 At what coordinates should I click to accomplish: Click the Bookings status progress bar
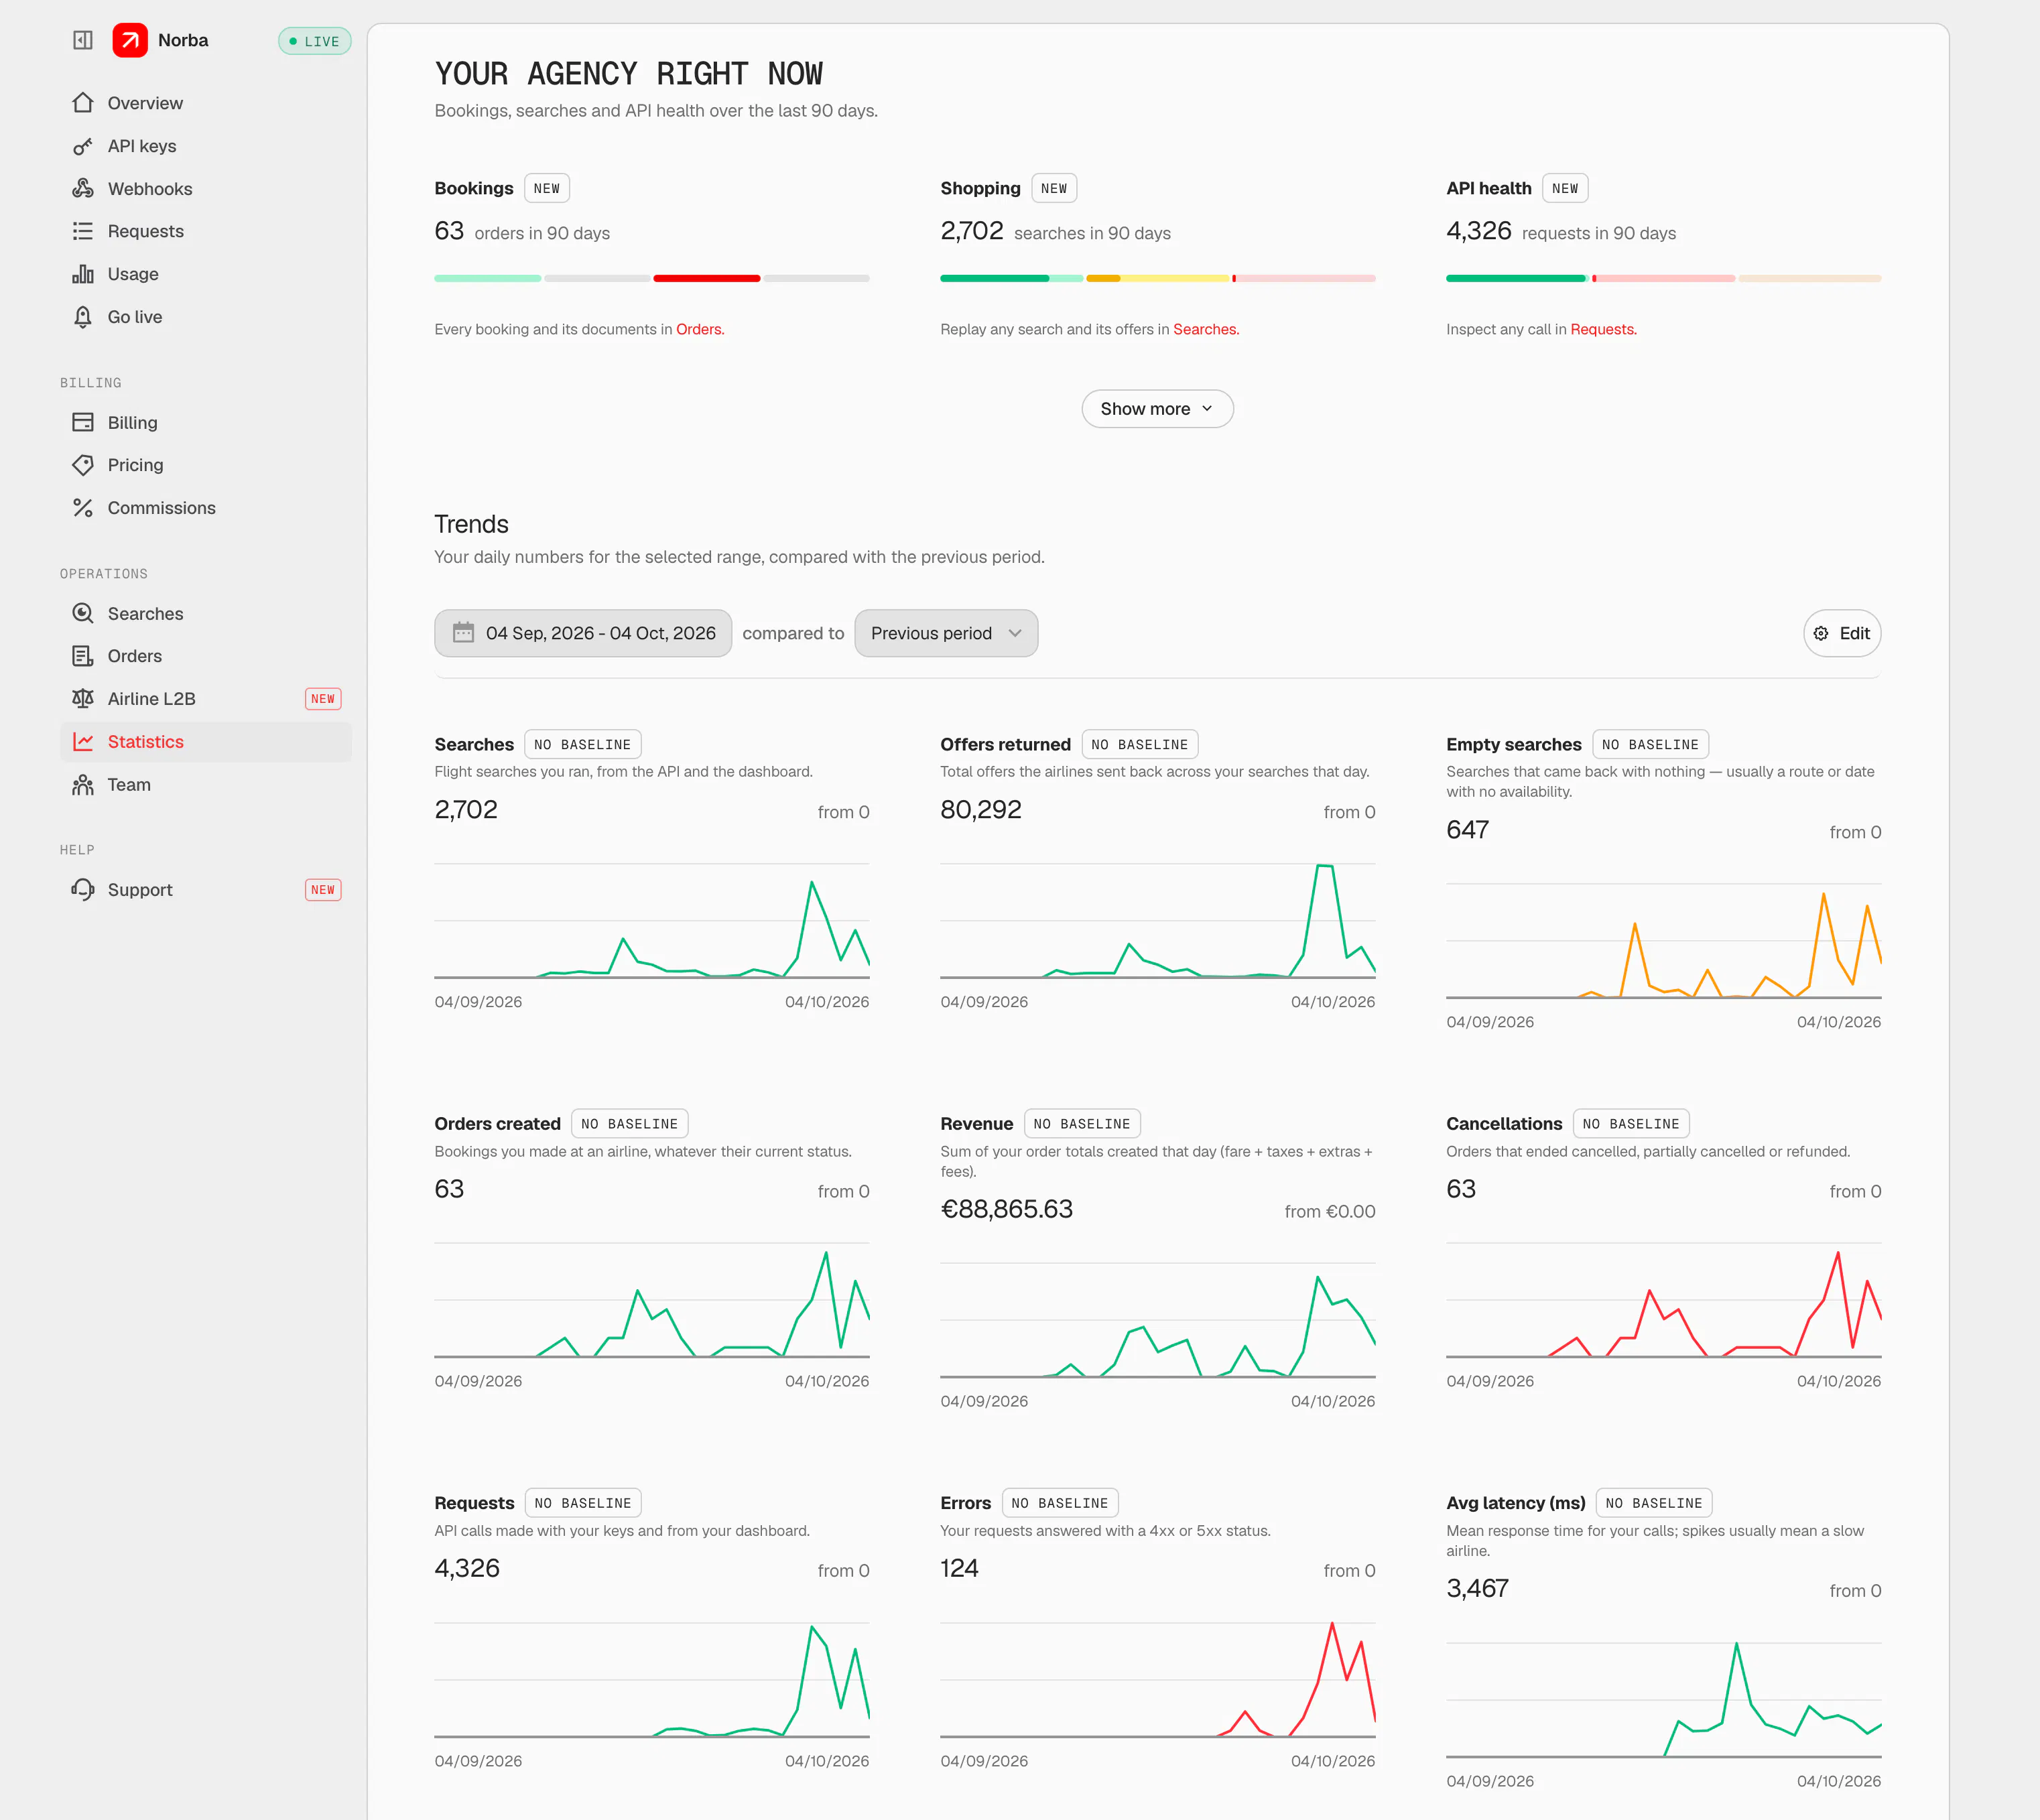652,278
